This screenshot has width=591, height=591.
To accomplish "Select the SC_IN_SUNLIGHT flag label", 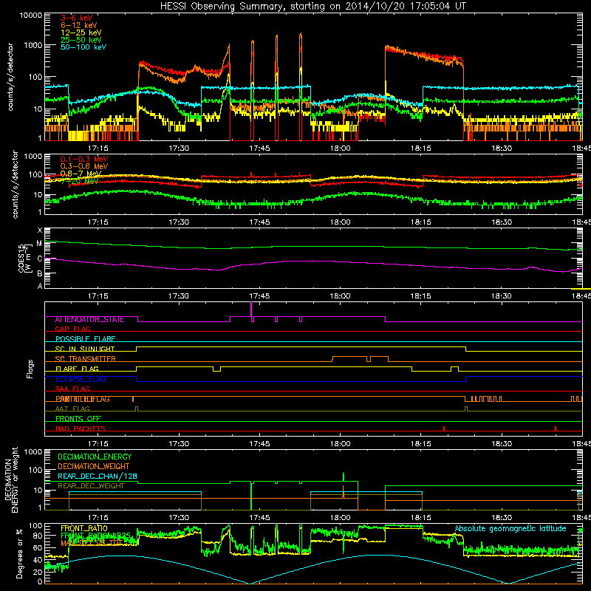I will [85, 349].
